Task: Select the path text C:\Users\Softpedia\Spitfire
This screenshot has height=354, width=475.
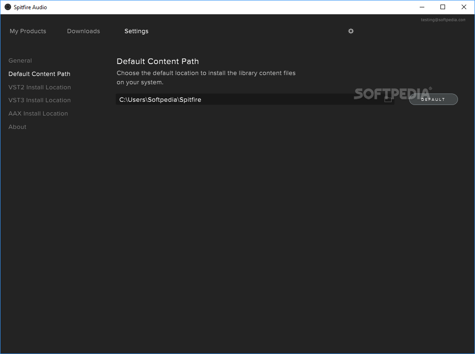Action: pos(160,99)
